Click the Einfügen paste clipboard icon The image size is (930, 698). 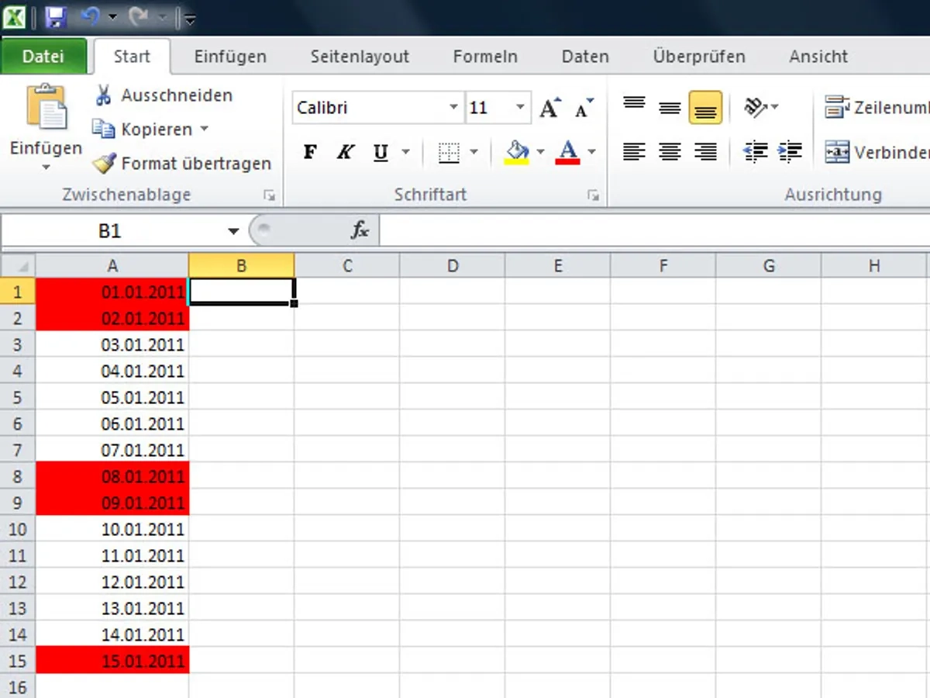pos(46,107)
